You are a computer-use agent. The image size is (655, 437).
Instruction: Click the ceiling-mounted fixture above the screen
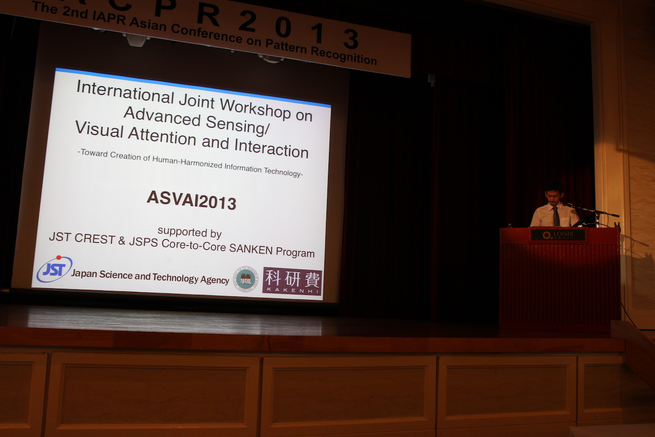pos(135,39)
